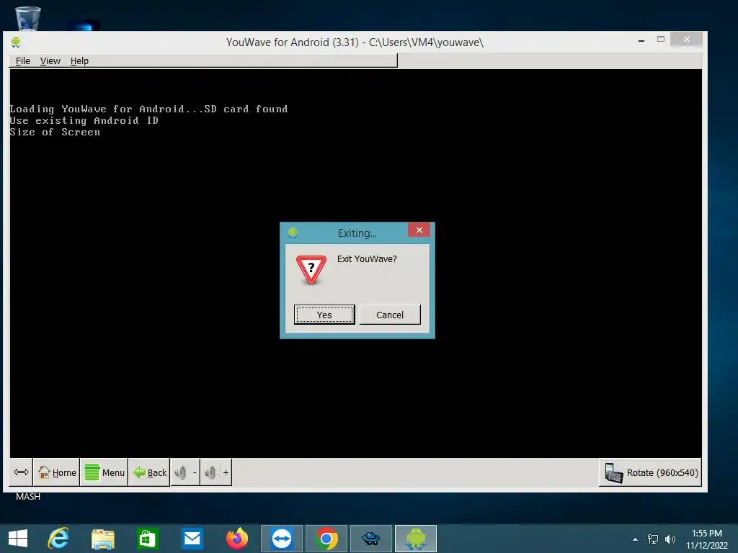
Task: Close the YouWave main window
Action: point(687,40)
